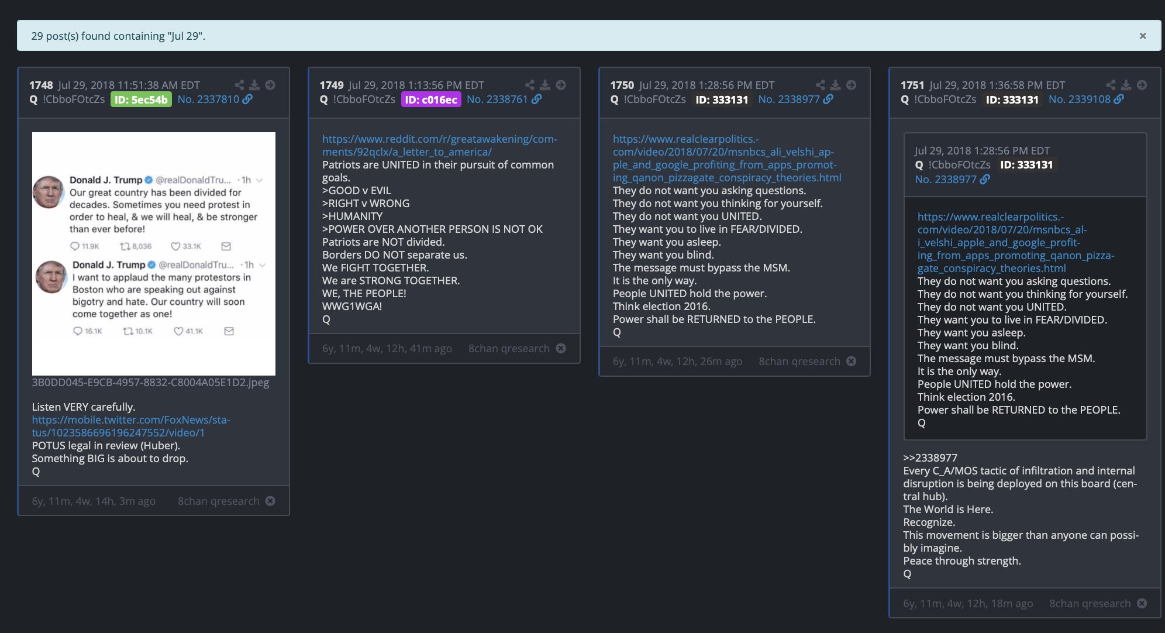Click '6y, 11m, 4w, 12h, 26m ago' text
1165x633 pixels.
pos(678,361)
